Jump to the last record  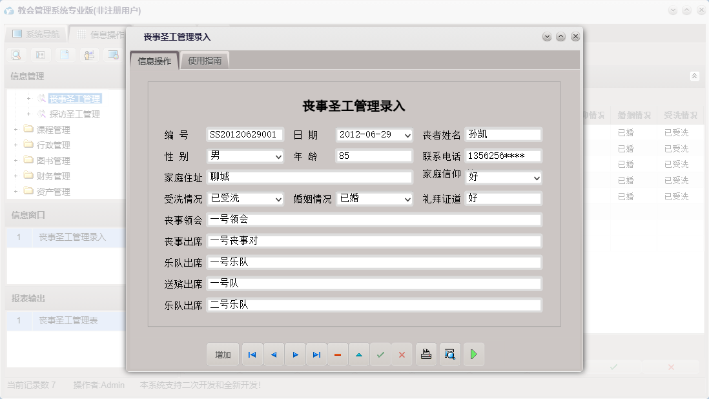(316, 354)
